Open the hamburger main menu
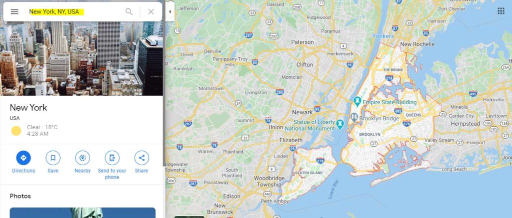This screenshot has height=218, width=512. click(14, 12)
